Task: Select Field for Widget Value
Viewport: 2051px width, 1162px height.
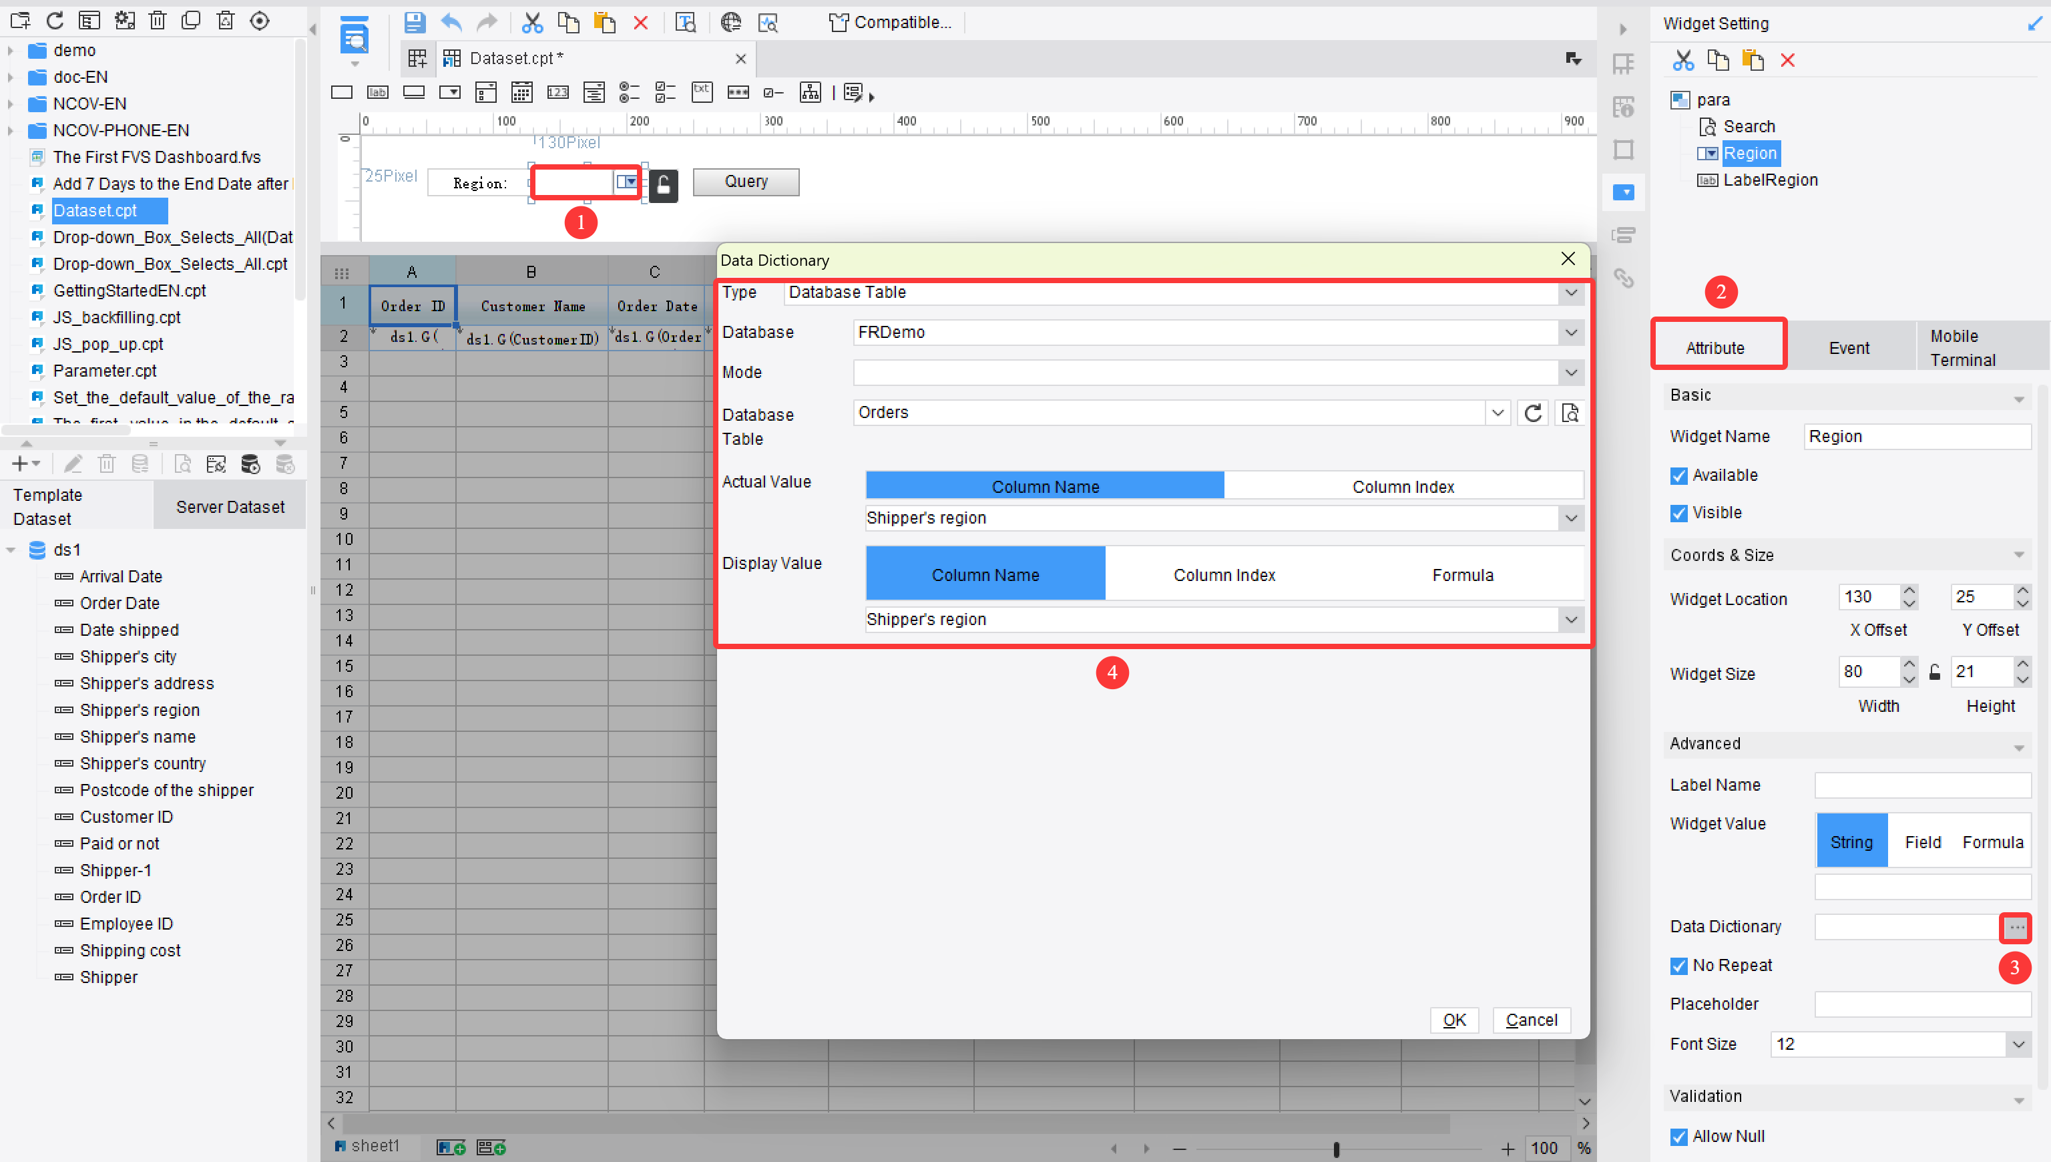Action: coord(1923,842)
